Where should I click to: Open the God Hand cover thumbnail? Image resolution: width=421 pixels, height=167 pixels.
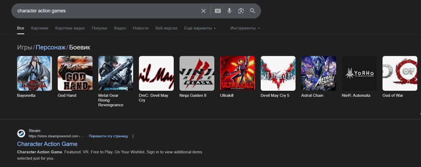pos(75,73)
